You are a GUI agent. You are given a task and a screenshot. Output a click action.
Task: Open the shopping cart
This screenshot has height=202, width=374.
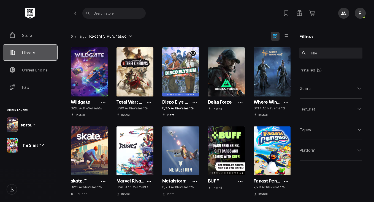pos(312,13)
